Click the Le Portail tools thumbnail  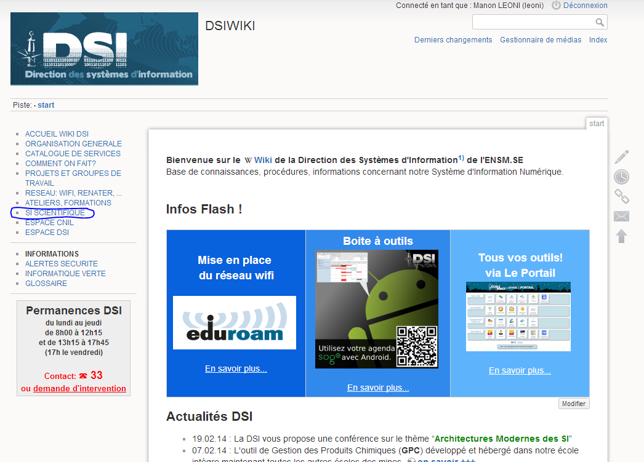coord(518,316)
